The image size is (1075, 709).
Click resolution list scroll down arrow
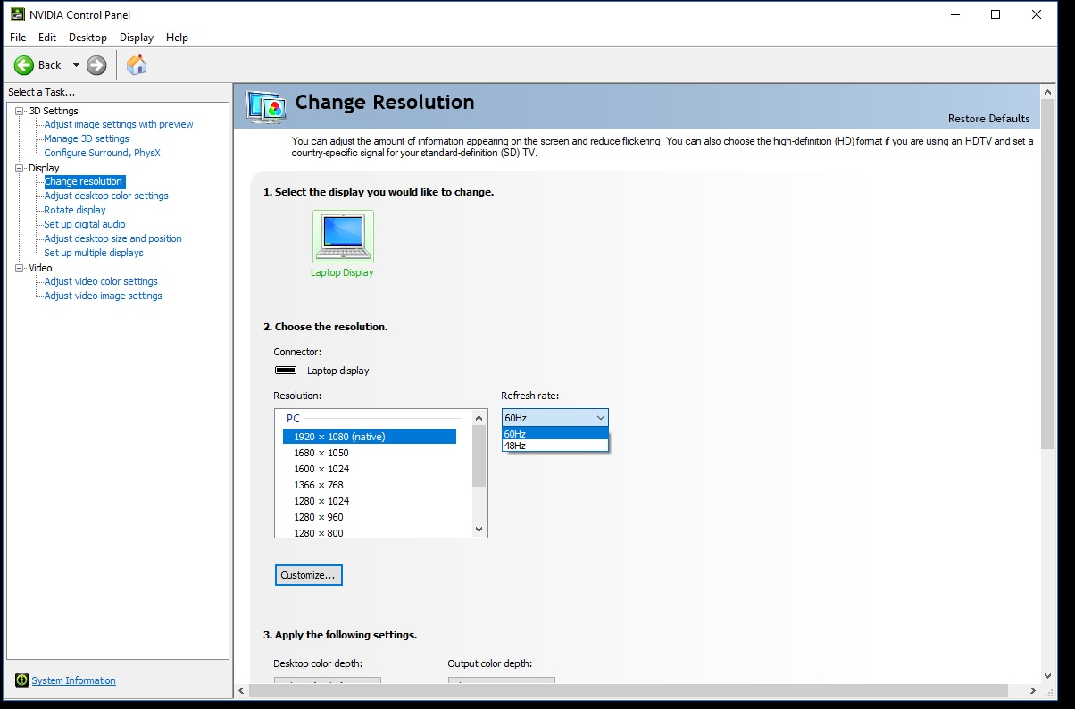[479, 529]
